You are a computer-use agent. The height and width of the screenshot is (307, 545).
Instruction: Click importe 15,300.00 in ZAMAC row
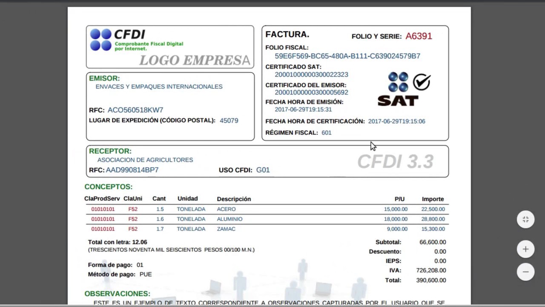(x=433, y=229)
